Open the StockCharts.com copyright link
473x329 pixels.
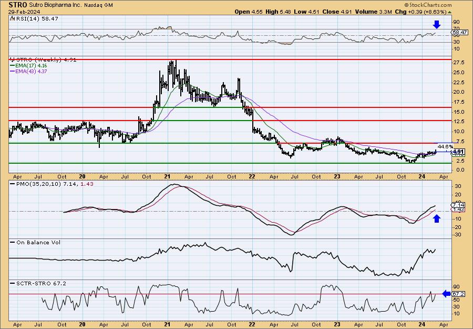(x=428, y=5)
